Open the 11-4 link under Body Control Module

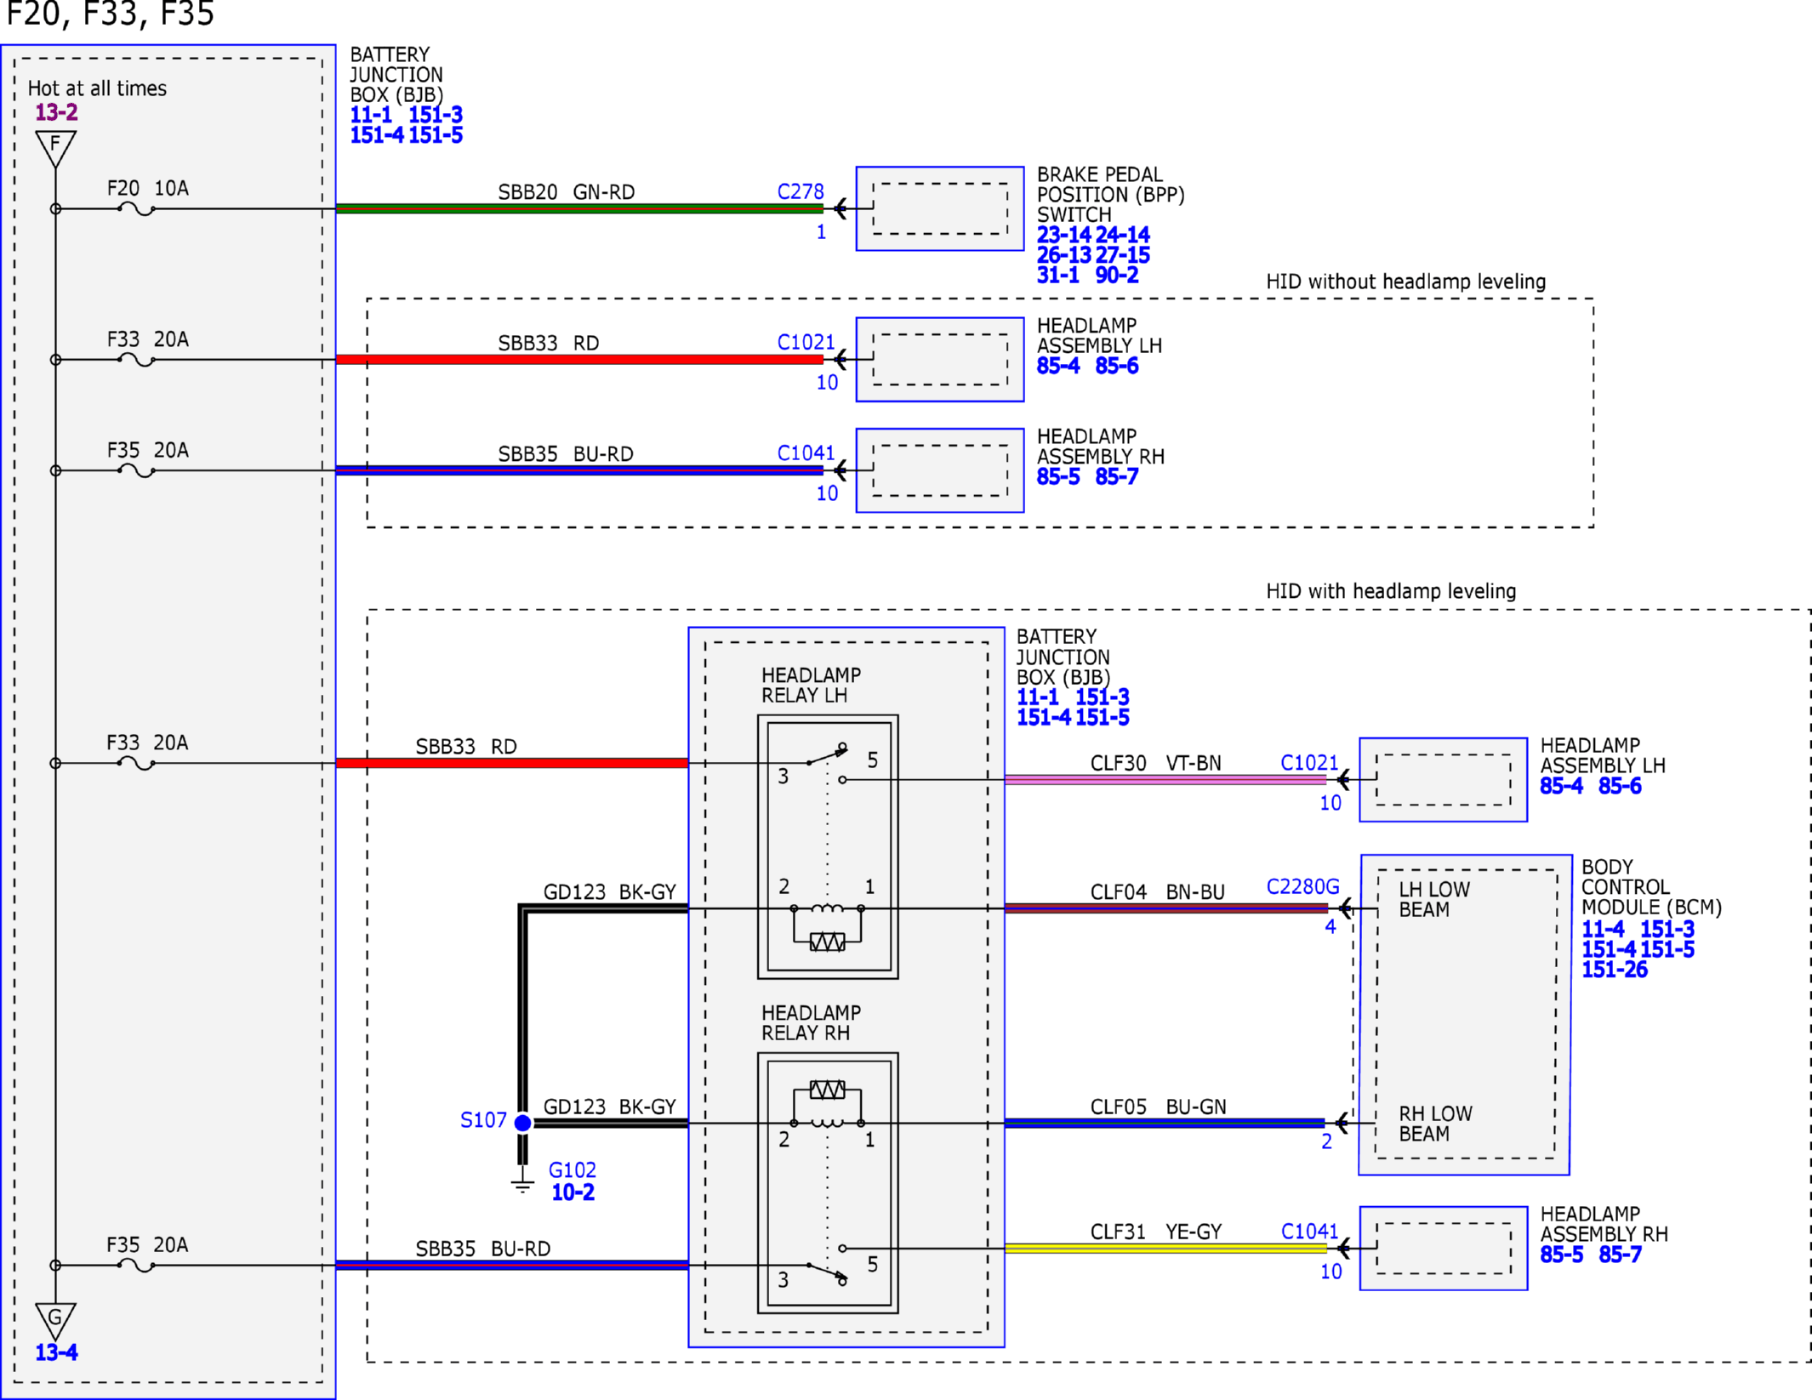point(1603,930)
